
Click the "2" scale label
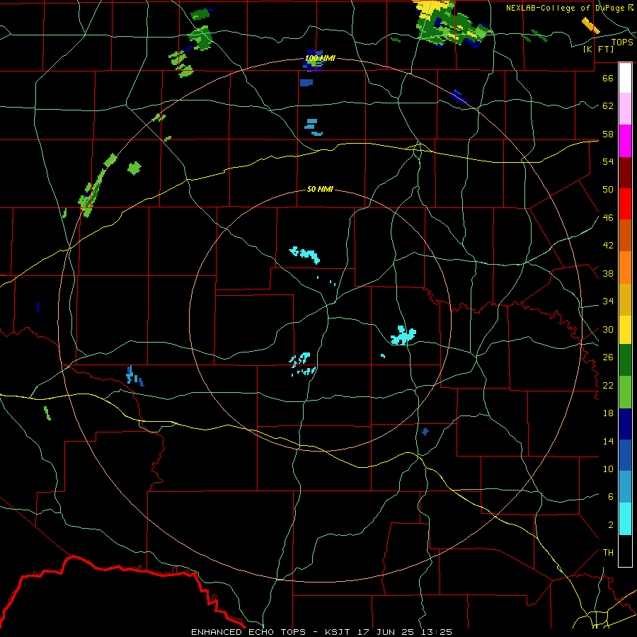tap(611, 525)
